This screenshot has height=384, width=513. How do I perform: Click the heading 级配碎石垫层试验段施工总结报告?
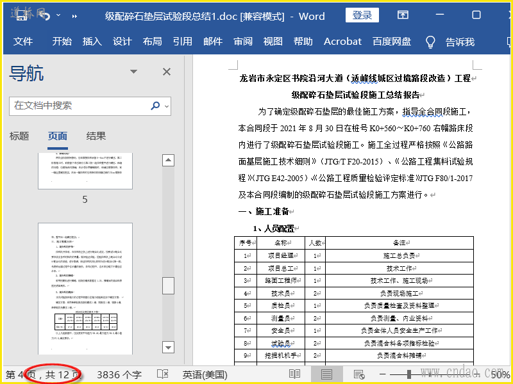(355, 95)
